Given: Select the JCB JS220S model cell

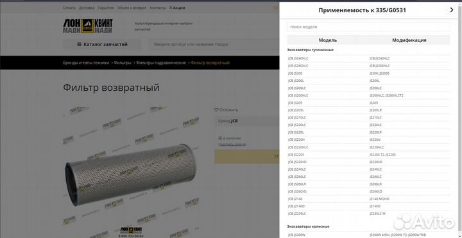Looking at the screenshot, I should [x=296, y=155].
